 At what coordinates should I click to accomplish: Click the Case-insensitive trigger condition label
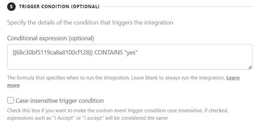pyautogui.click(x=60, y=101)
